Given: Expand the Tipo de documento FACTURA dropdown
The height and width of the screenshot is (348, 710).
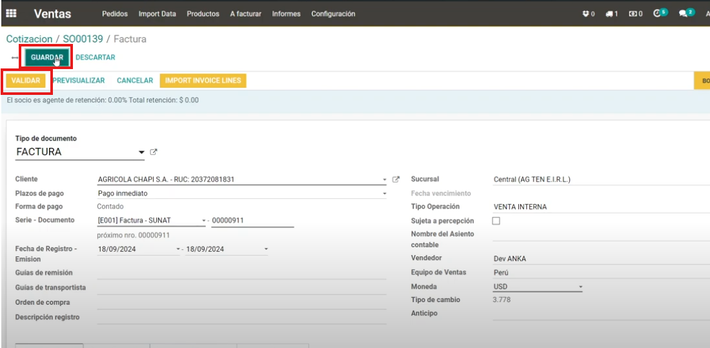Looking at the screenshot, I should [141, 152].
